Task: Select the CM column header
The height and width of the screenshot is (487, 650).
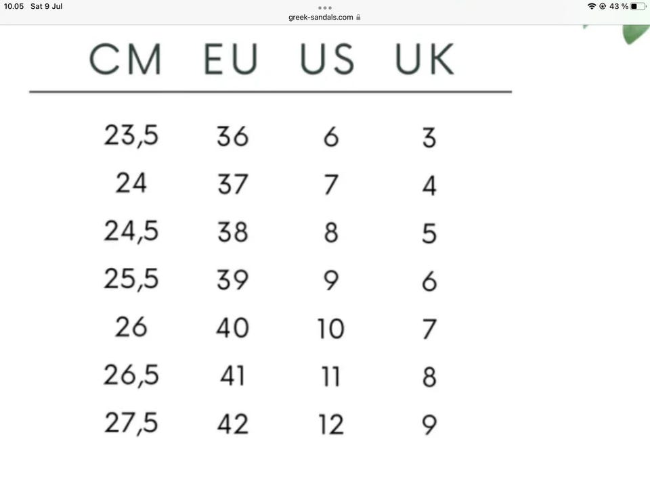Action: tap(126, 60)
